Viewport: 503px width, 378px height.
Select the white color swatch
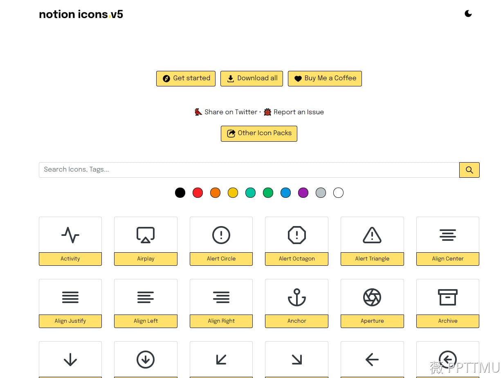[338, 192]
